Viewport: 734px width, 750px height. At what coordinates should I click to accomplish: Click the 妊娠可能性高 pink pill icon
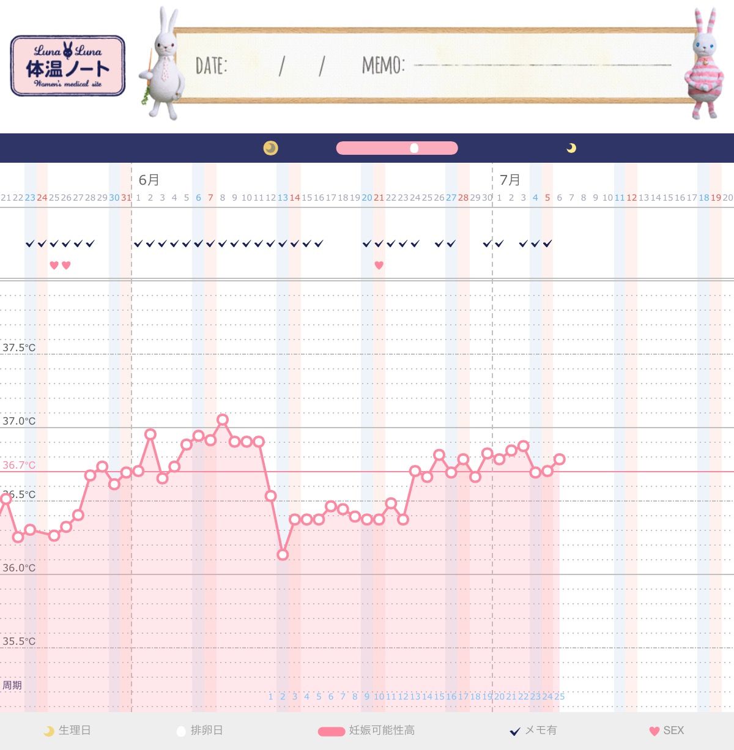pyautogui.click(x=331, y=730)
